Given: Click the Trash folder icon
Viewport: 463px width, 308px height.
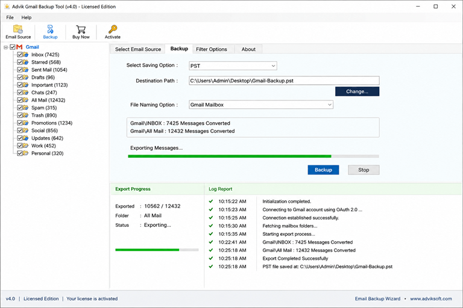Looking at the screenshot, I should (26, 115).
